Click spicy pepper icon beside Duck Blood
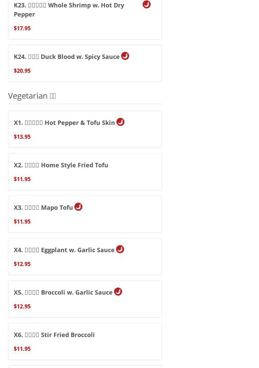Viewport: 259px width, 368px height. pos(125,56)
